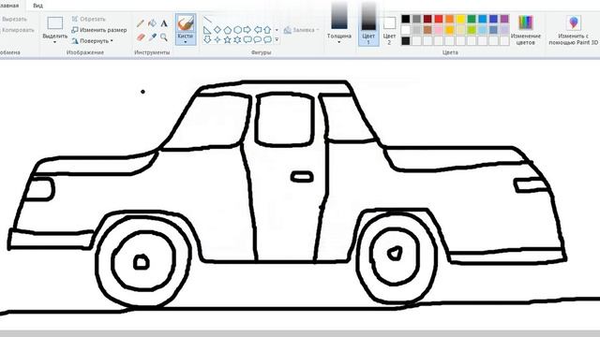The height and width of the screenshot is (337, 600).
Task: Click the Кисти brush icon
Action: click(186, 23)
